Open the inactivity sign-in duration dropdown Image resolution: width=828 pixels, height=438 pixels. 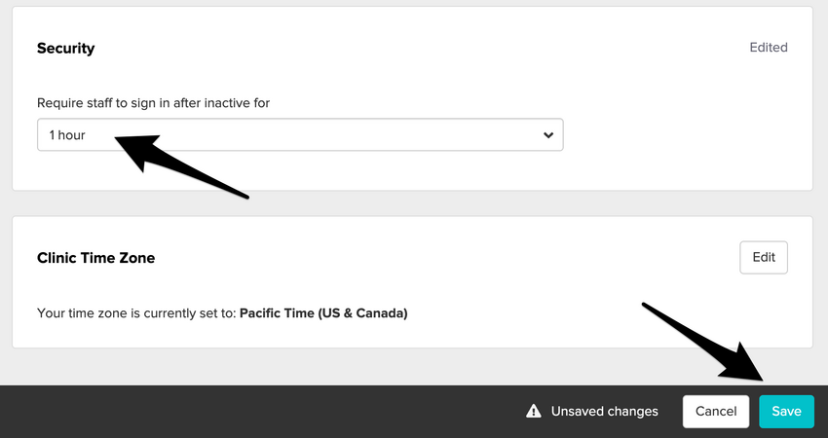click(x=300, y=135)
